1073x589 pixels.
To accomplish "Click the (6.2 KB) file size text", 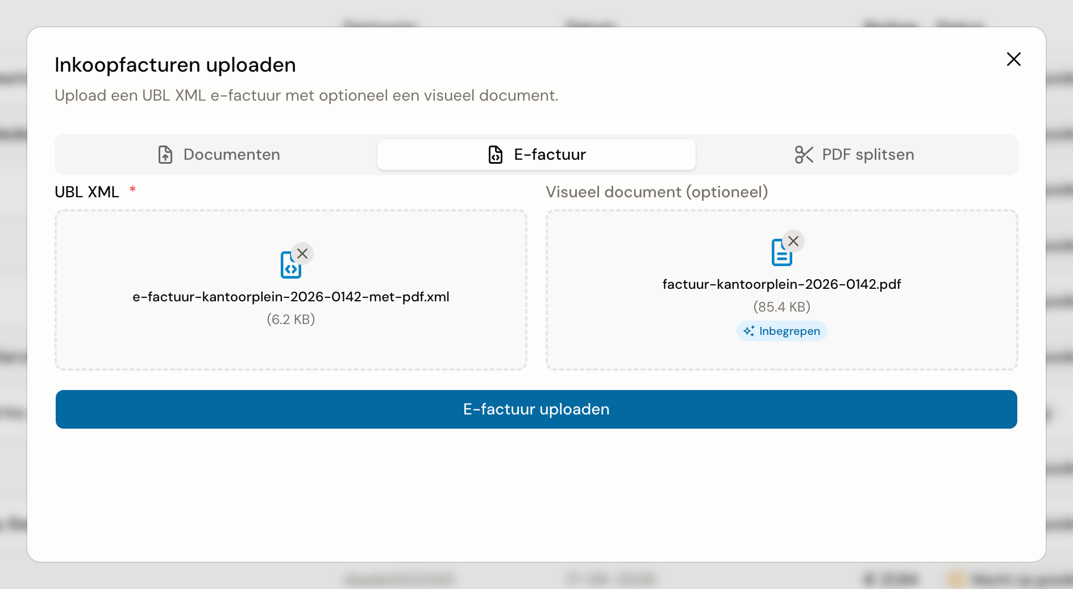I will pyautogui.click(x=291, y=320).
